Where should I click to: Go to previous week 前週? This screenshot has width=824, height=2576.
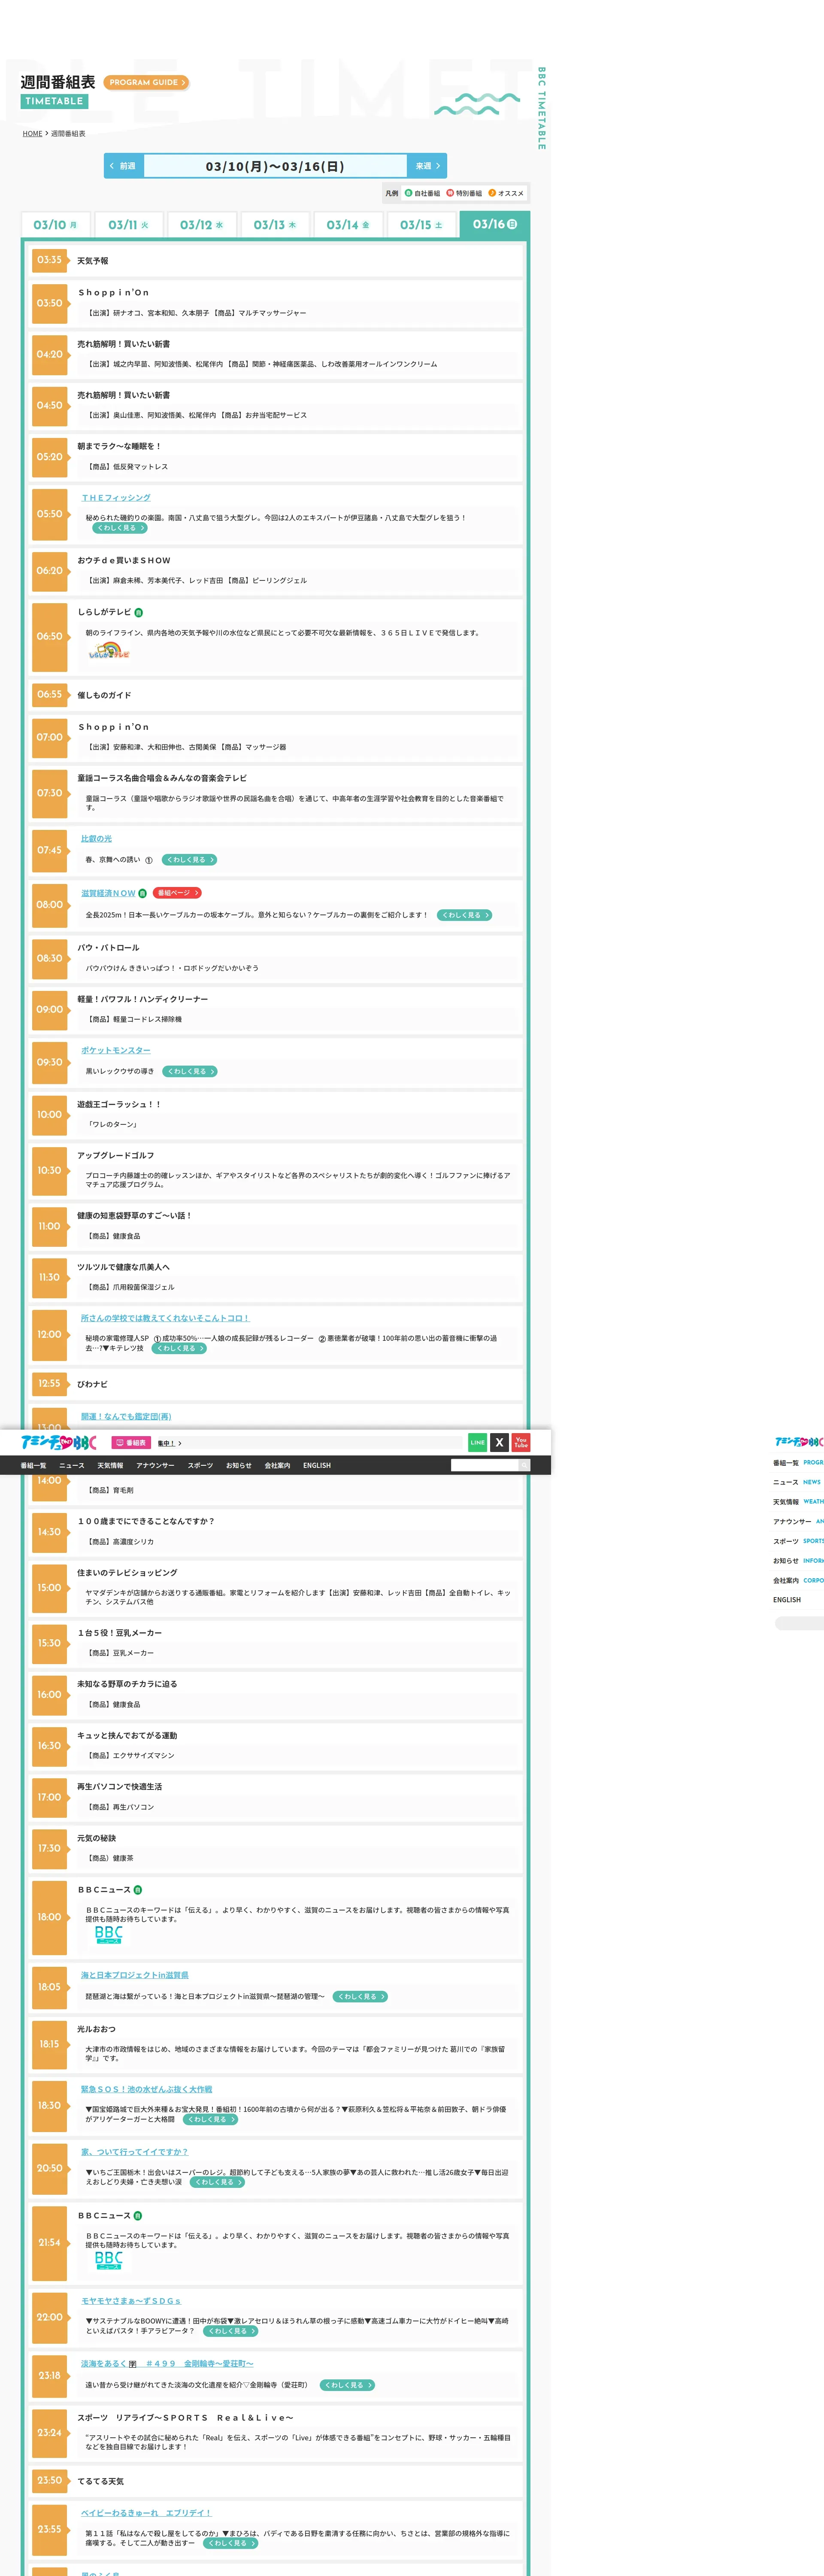pyautogui.click(x=124, y=166)
